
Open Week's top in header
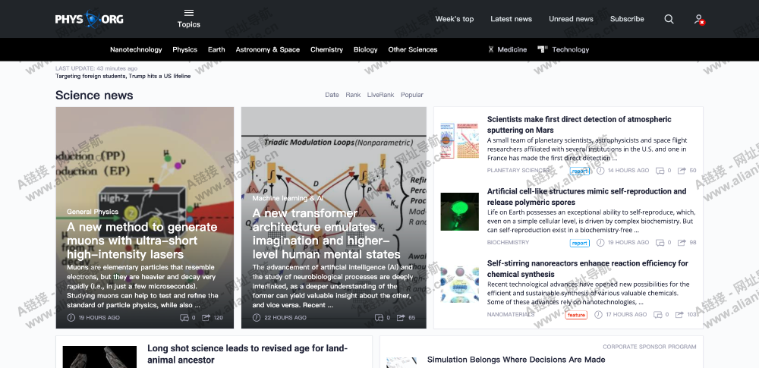pos(455,19)
